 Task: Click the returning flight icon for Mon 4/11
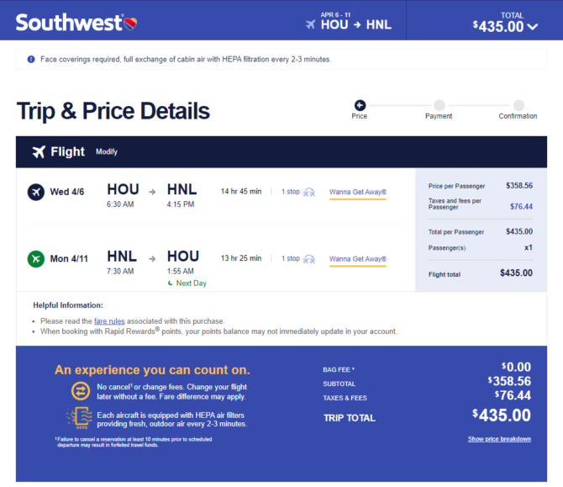(36, 259)
